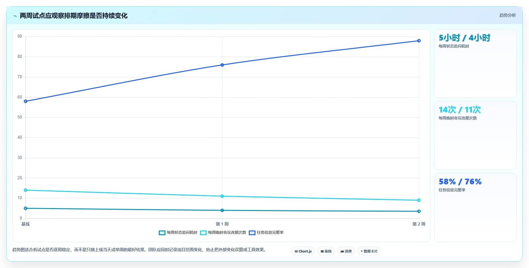Click the 表格 tag
Image resolution: width=529 pixels, height=268 pixels.
pyautogui.click(x=326, y=251)
